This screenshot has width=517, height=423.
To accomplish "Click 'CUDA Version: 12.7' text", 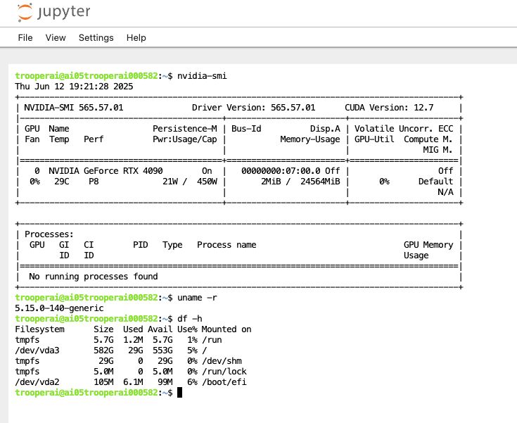I will (x=389, y=108).
